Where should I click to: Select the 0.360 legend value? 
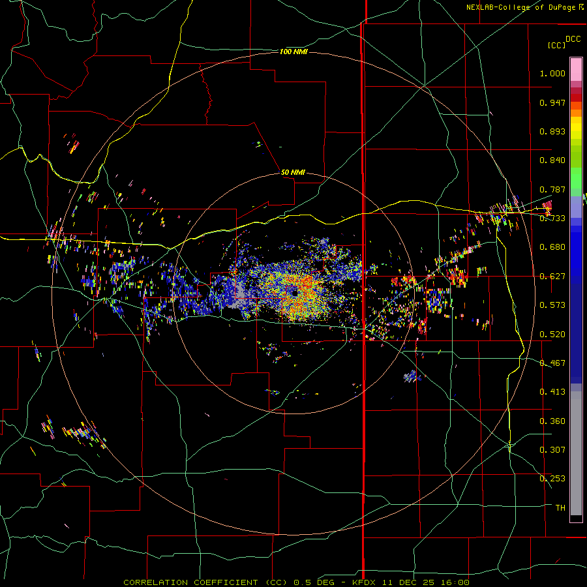tap(552, 421)
